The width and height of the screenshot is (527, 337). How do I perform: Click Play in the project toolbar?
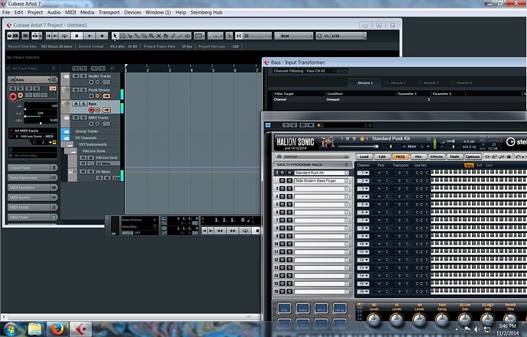coord(89,36)
